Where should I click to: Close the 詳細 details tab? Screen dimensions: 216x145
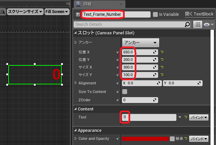[121, 4]
